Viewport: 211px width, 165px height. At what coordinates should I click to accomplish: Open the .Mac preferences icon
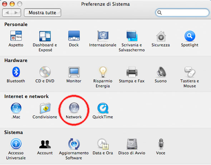16,108
